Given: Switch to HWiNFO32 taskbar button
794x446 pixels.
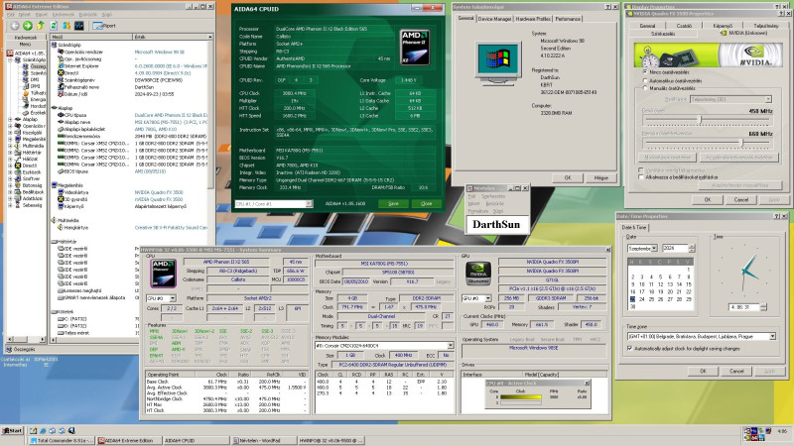Looking at the screenshot, I should point(330,440).
